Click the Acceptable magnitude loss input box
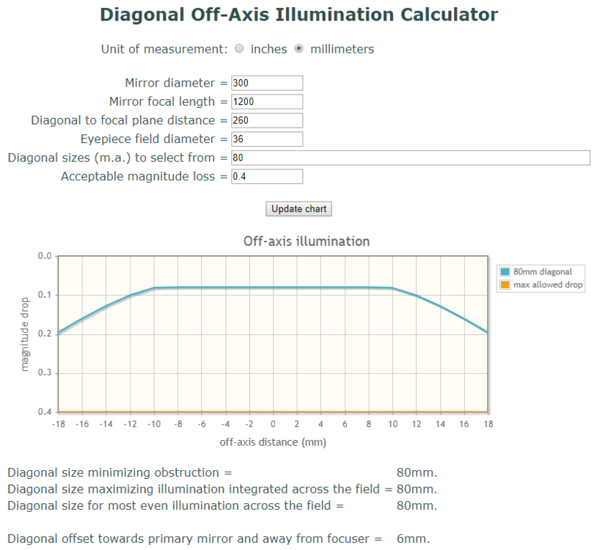Viewport: 597px width, 550px height. [x=266, y=176]
